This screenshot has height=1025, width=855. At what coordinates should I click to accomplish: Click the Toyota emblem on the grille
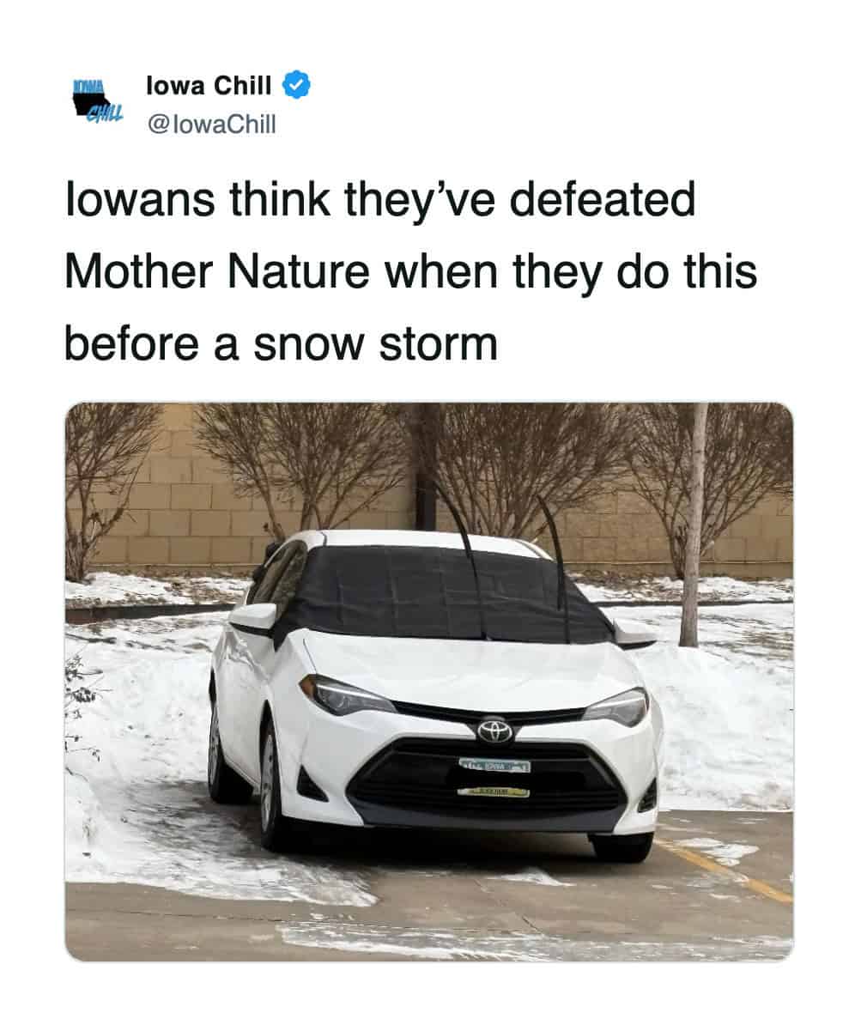coord(495,731)
